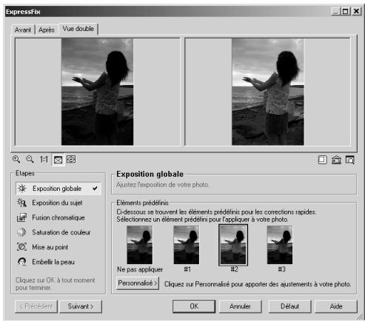Click the Fusion chromatique icon

21,217
